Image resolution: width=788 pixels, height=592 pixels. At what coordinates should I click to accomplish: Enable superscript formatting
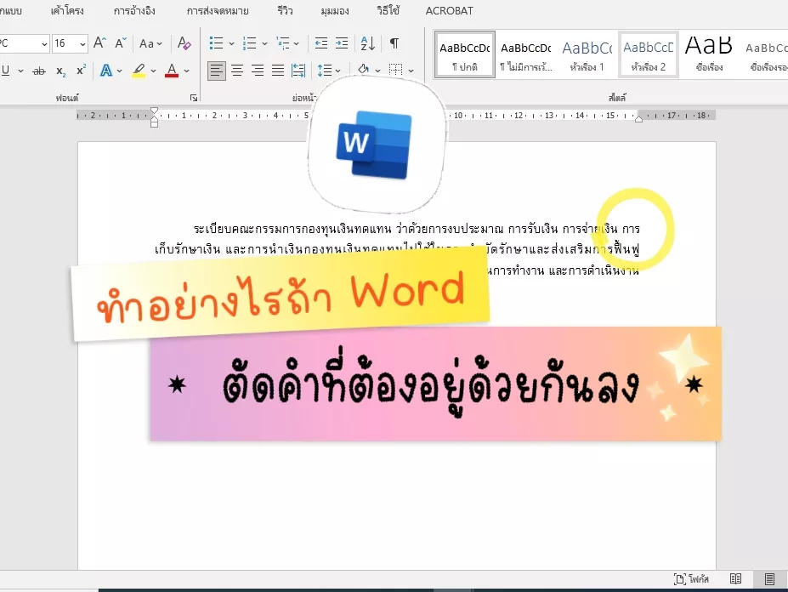80,71
